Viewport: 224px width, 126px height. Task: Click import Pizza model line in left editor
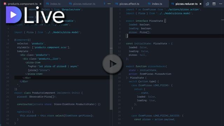click(48, 32)
